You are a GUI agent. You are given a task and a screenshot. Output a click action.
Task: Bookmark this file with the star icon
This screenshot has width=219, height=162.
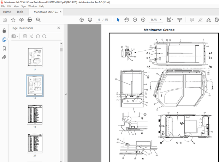13,20
